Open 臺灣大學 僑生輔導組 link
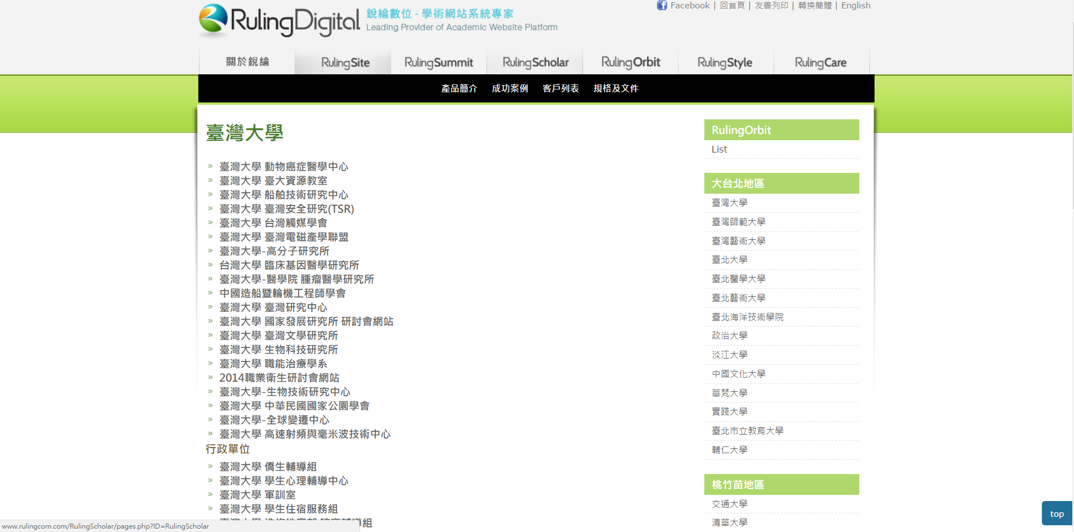This screenshot has height=532, width=1074. pos(268,467)
